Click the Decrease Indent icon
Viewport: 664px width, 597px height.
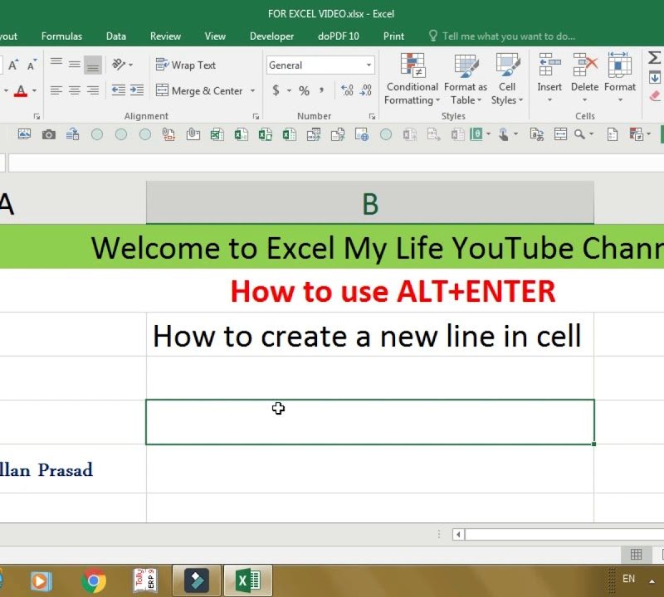pyautogui.click(x=118, y=90)
